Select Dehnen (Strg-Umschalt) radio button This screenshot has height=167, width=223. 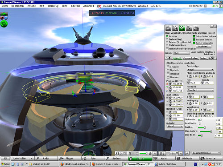coord(167,42)
